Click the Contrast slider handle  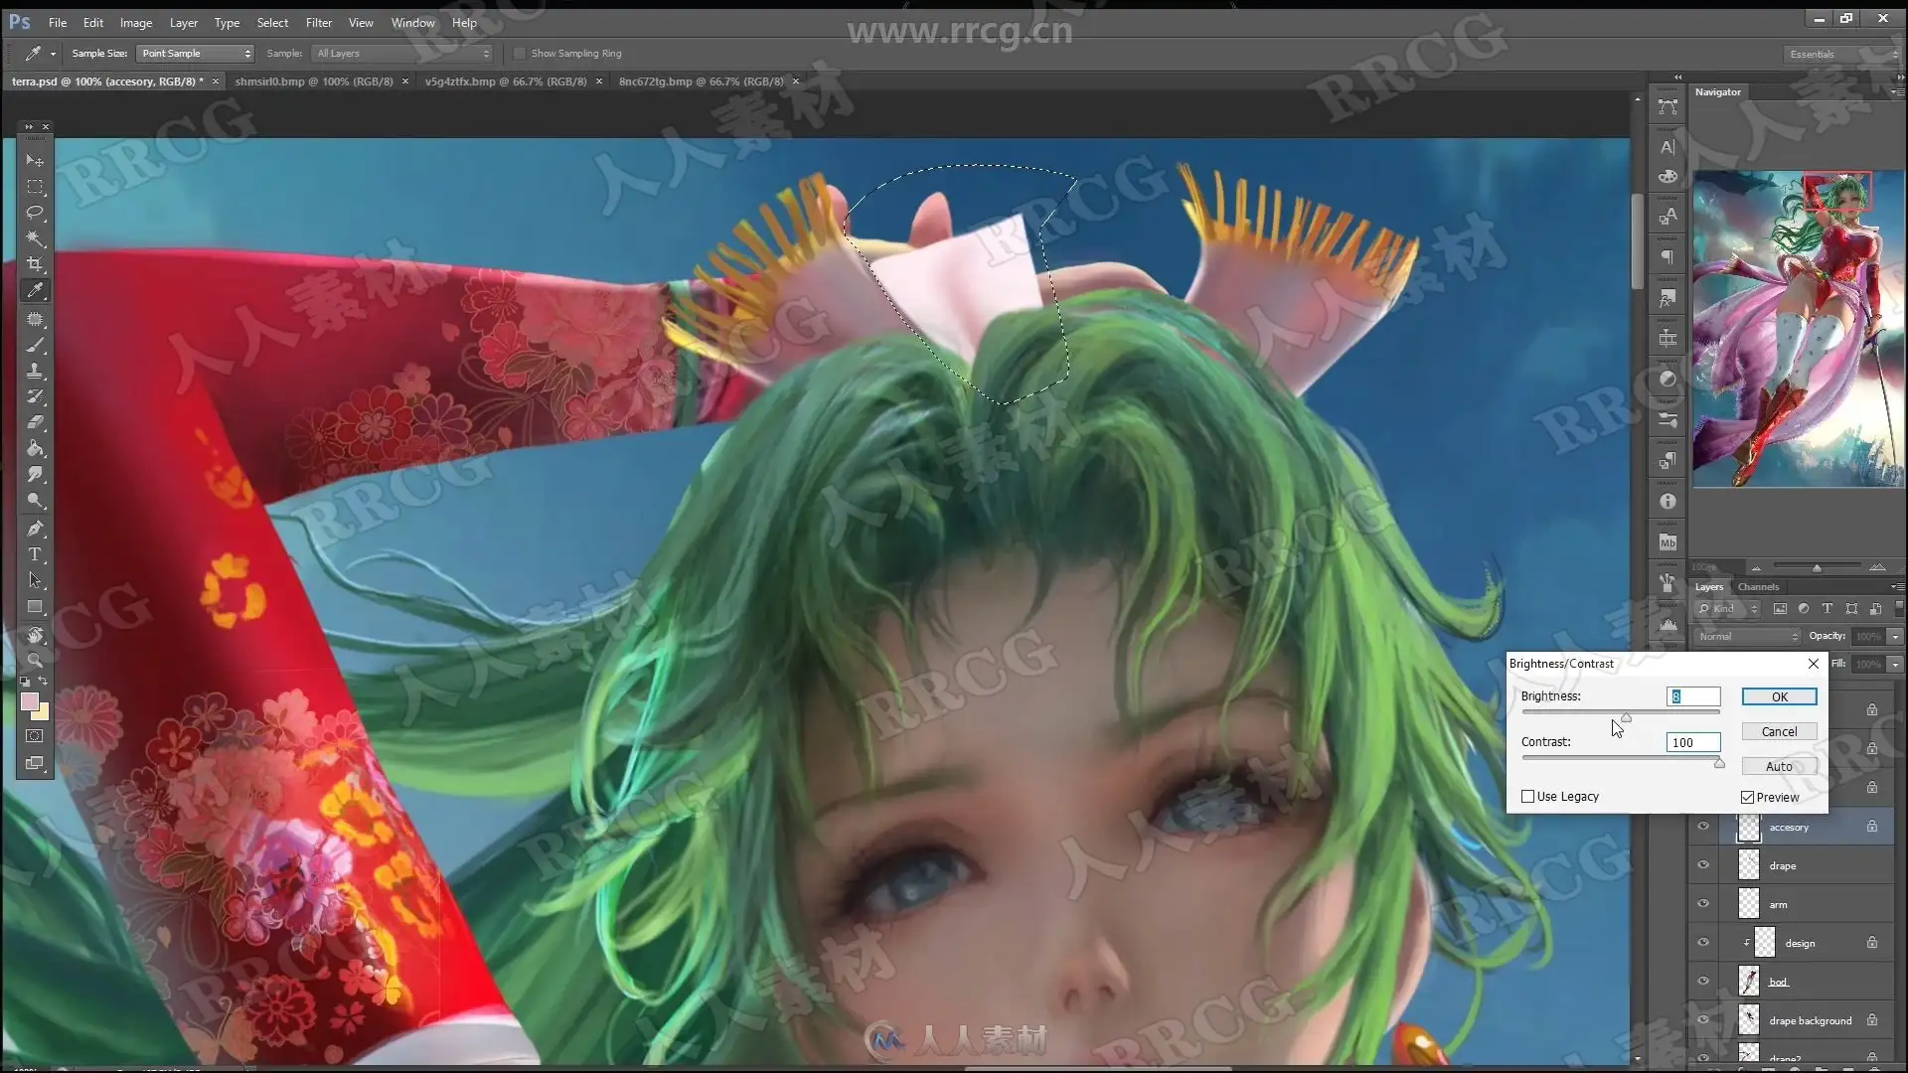point(1719,763)
